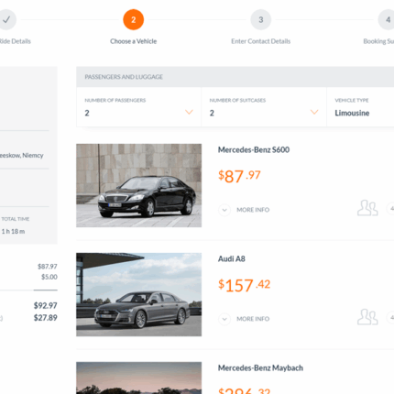394x394 pixels.
Task: Expand More Info chevron for Audi A8
Action: coord(224,319)
